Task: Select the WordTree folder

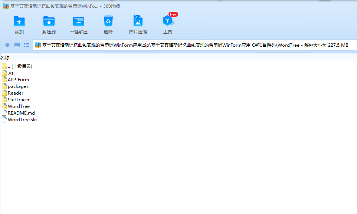Action: [x=16, y=106]
